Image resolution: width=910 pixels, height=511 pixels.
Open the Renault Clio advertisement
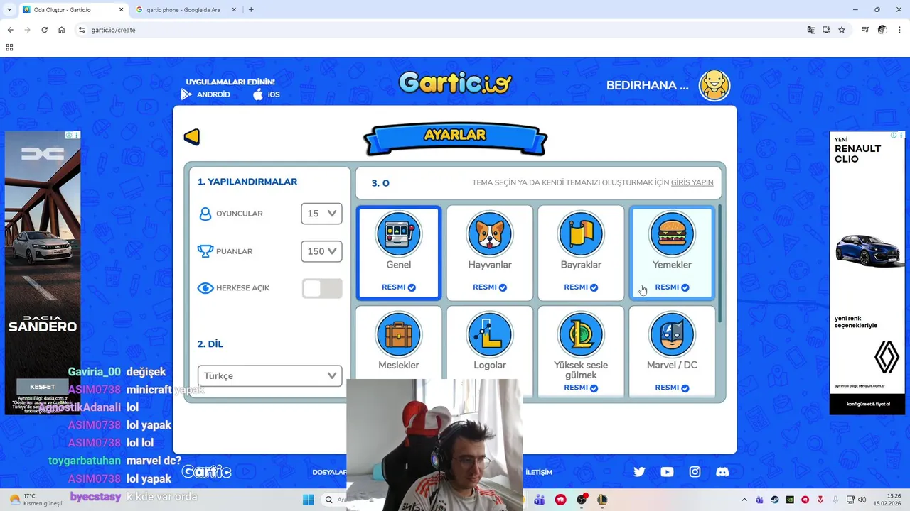[x=867, y=273]
